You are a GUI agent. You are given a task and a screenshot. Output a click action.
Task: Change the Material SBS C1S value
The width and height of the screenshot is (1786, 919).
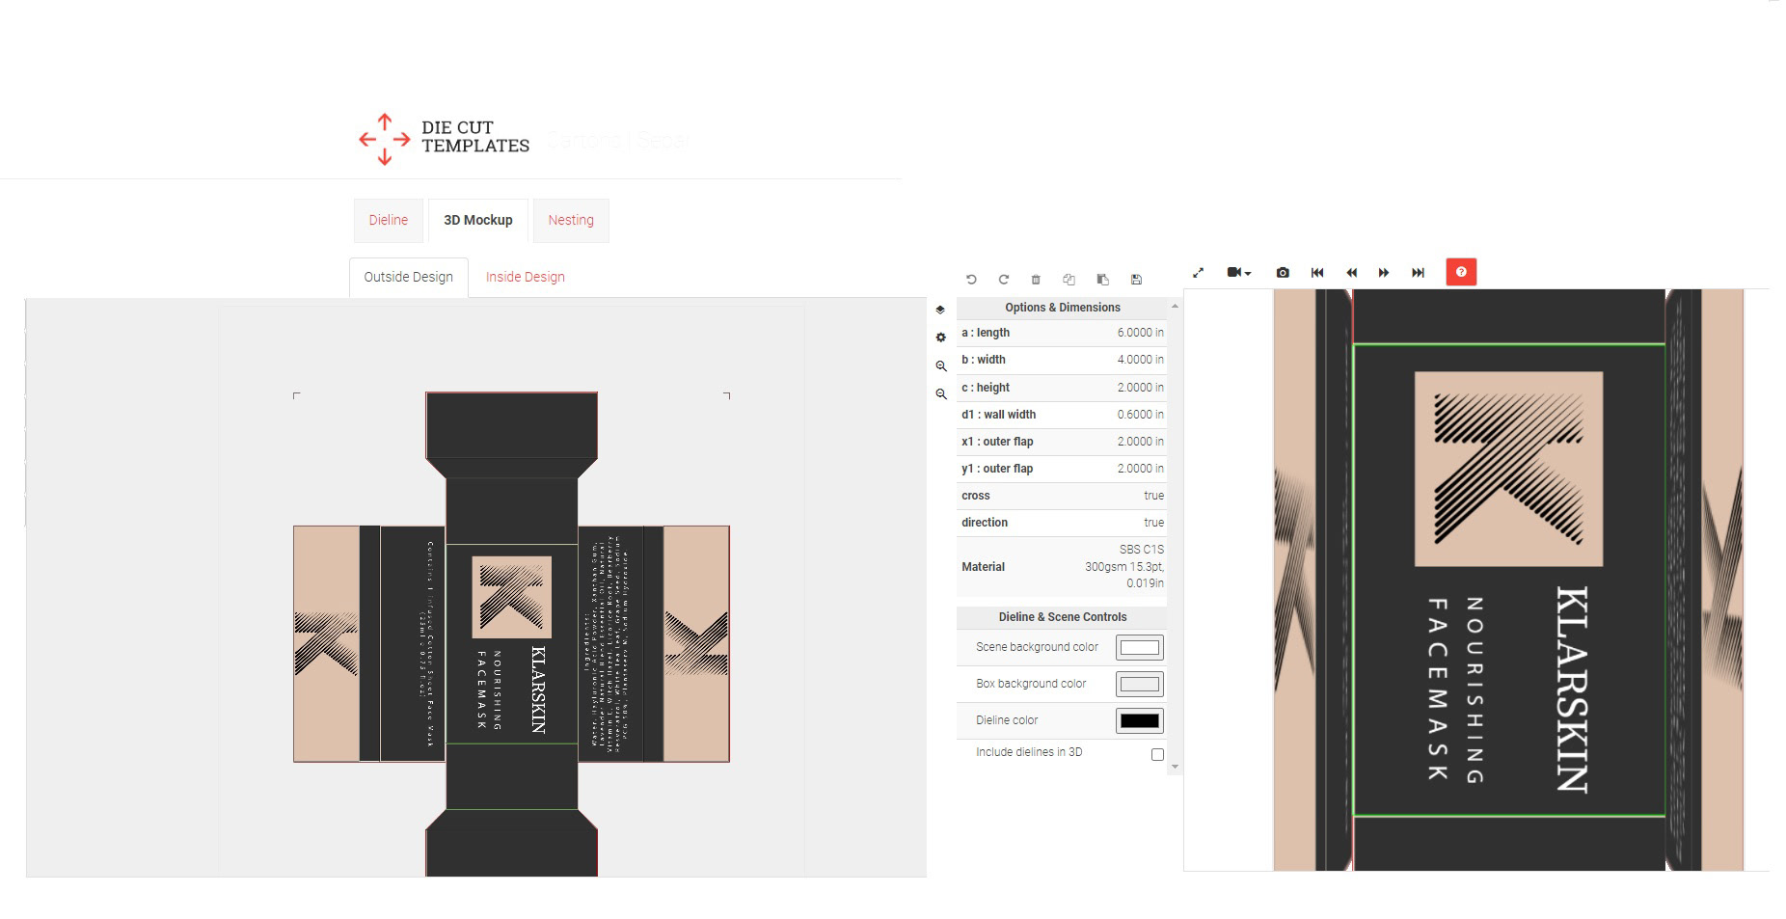click(1123, 566)
